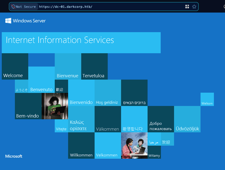The width and height of the screenshot is (225, 170).
Task: Click the Windows Server text
Action: [x=29, y=21]
